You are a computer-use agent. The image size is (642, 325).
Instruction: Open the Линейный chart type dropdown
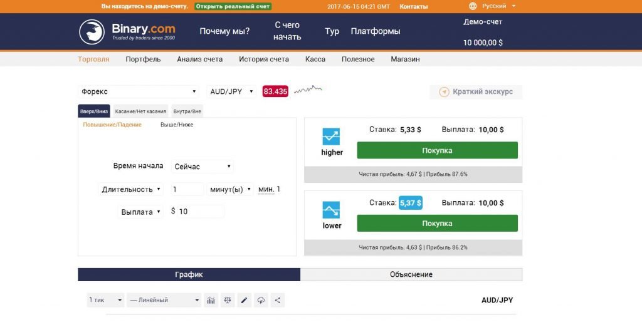164,301
